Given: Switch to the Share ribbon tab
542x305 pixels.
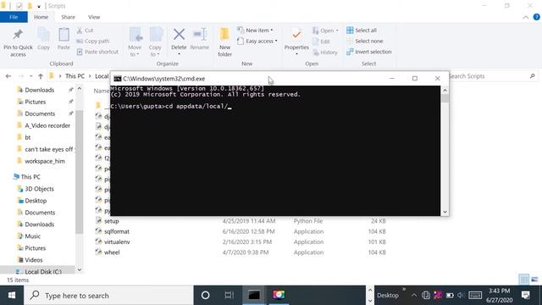Looking at the screenshot, I should click(x=68, y=17).
